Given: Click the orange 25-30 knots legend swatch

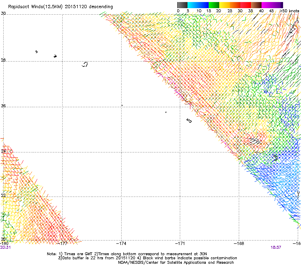Looking at the screenshot, I should [235, 5].
